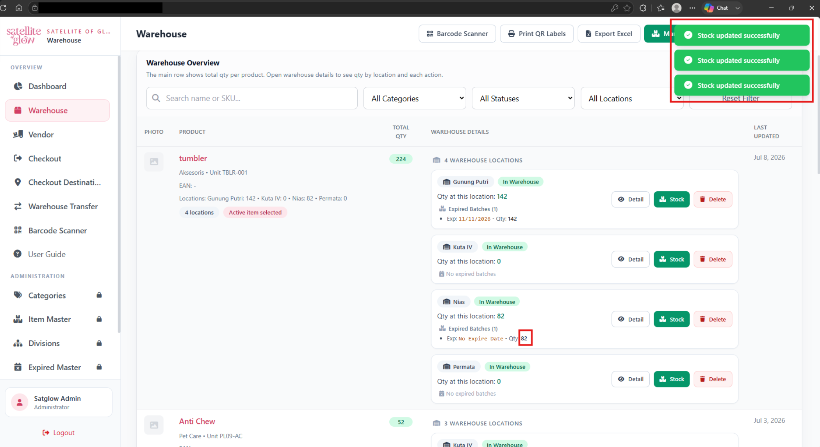View Detail for Permata location

[x=631, y=379]
